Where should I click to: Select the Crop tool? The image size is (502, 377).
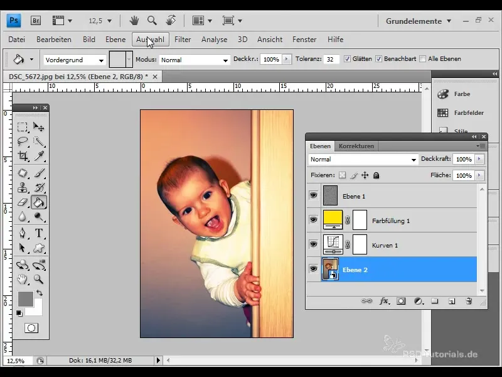click(x=23, y=156)
